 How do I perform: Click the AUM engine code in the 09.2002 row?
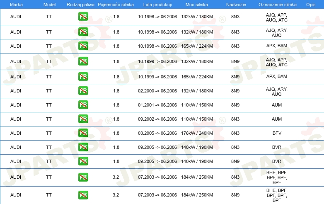pyautogui.click(x=277, y=119)
